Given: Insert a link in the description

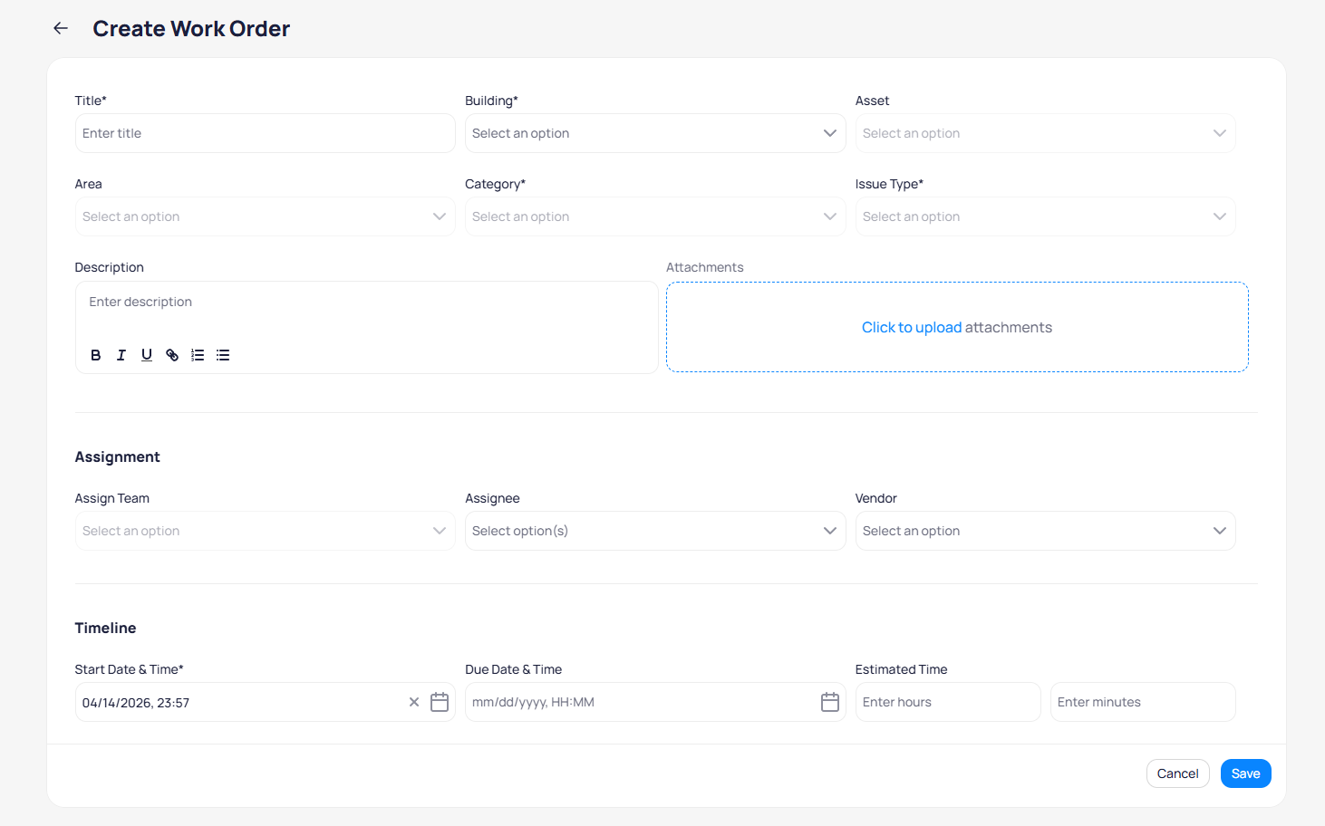Looking at the screenshot, I should pos(172,355).
